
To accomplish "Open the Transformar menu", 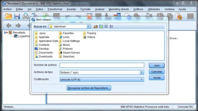I will (x=55, y=9).
